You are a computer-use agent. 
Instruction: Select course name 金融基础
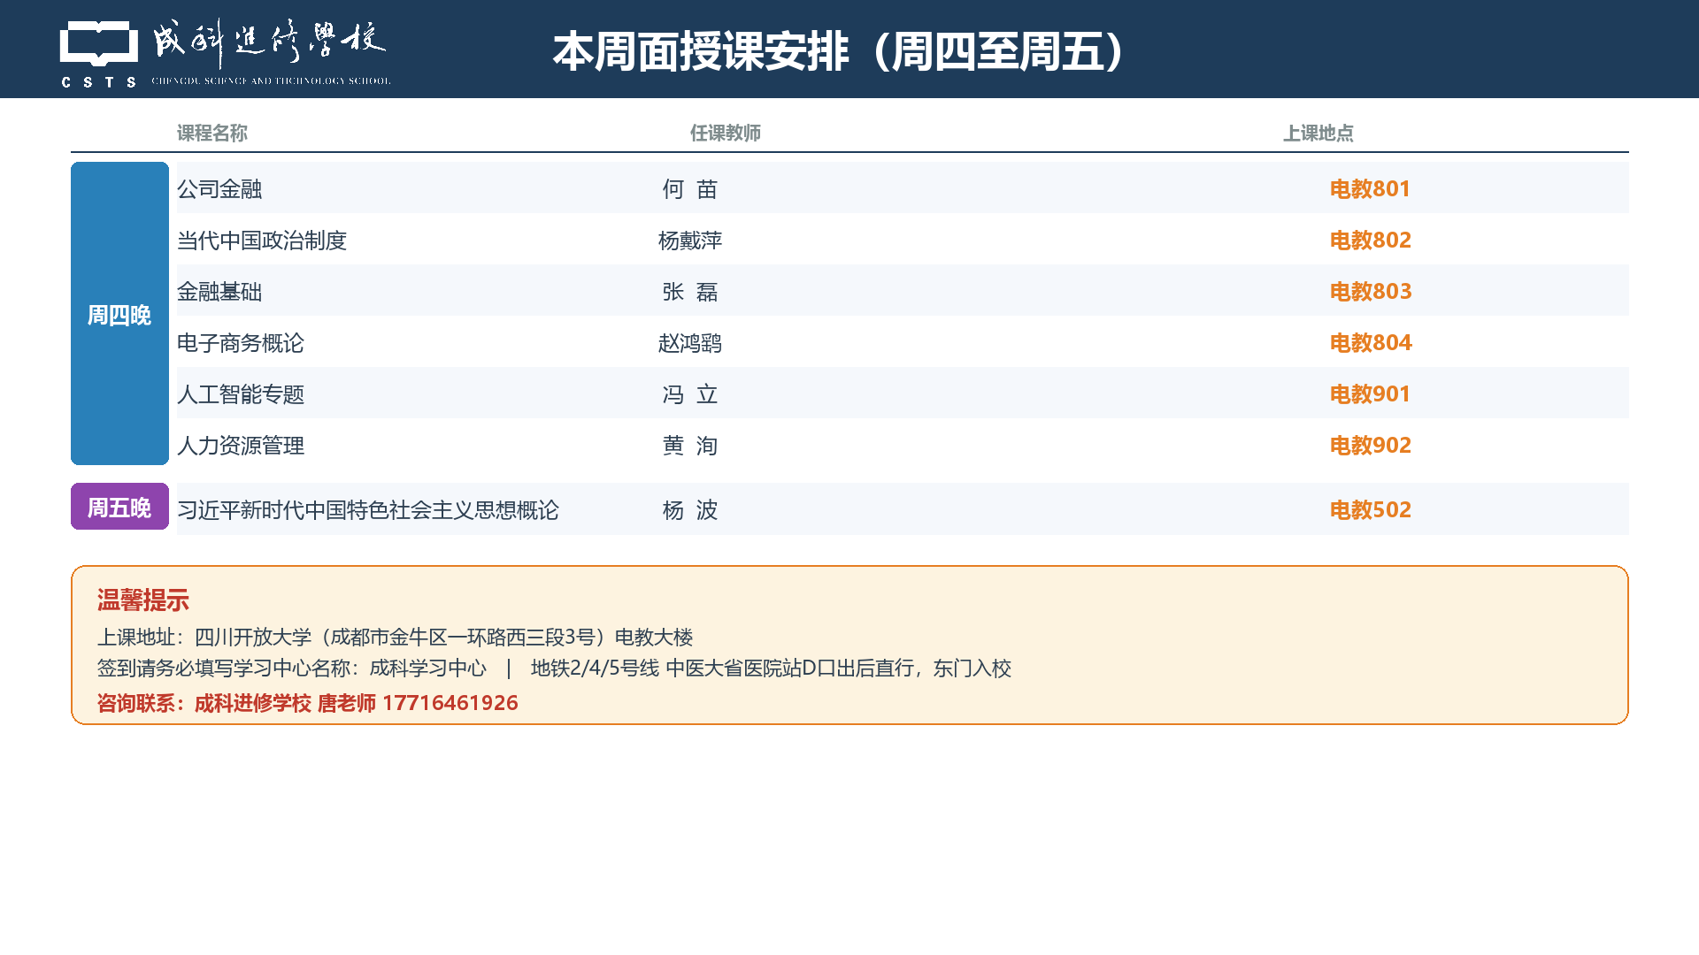click(x=219, y=292)
